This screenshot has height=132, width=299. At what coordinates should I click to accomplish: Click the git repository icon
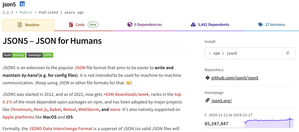coord(207,78)
